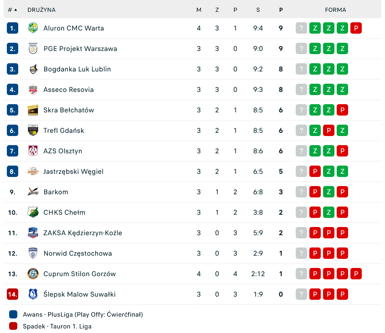
Task: Open the Bogdanka Luk Lublin team link
Action: click(77, 69)
